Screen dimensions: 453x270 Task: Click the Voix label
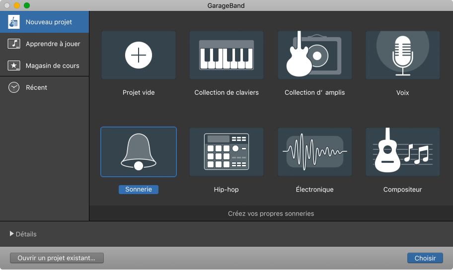coord(403,93)
